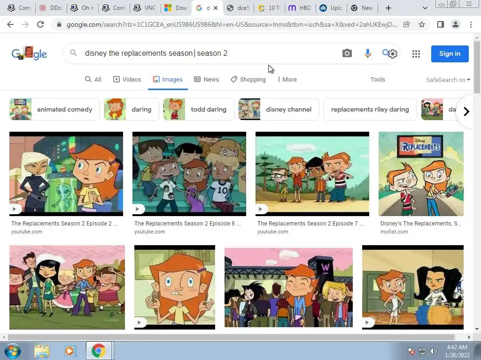This screenshot has width=481, height=360.
Task: Bookmark this page with the star icon
Action: pos(422,24)
